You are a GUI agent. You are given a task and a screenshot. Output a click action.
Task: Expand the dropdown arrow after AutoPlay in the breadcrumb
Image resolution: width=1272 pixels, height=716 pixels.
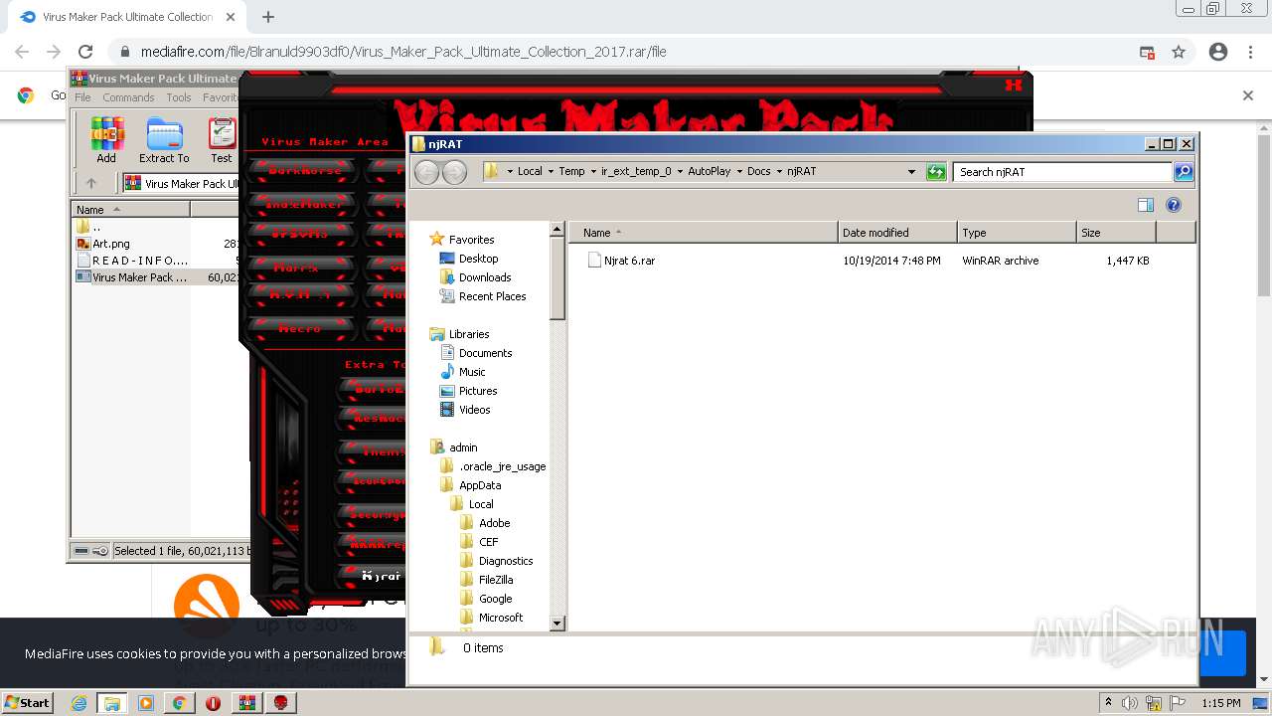[739, 172]
